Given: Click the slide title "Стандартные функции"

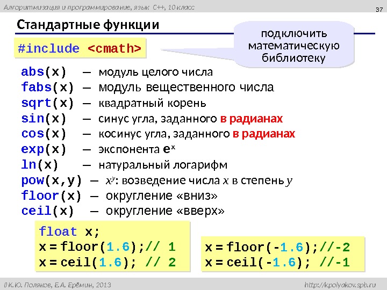Looking at the screenshot, I should pos(88,25).
